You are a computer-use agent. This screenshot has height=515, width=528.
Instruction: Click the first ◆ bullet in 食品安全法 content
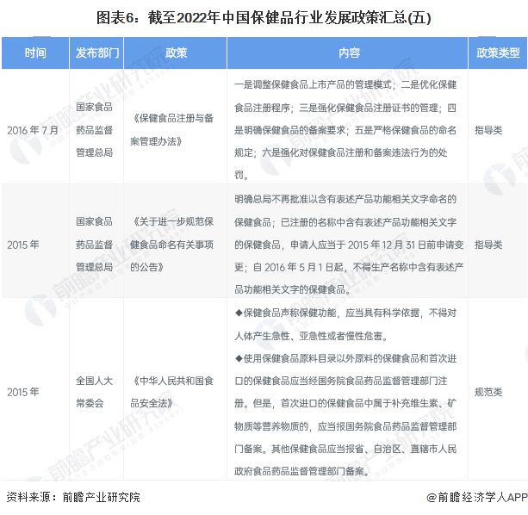(239, 312)
